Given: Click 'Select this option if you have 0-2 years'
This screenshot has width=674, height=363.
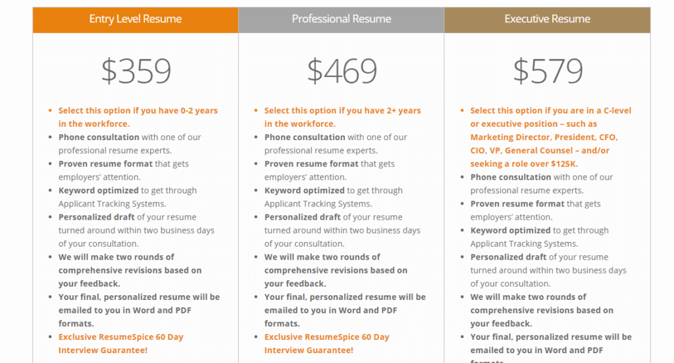Looking at the screenshot, I should [x=138, y=110].
